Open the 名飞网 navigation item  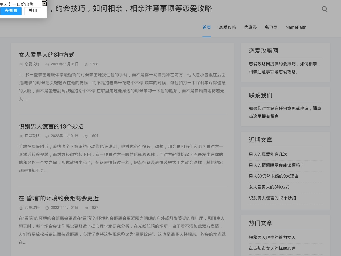click(x=271, y=27)
